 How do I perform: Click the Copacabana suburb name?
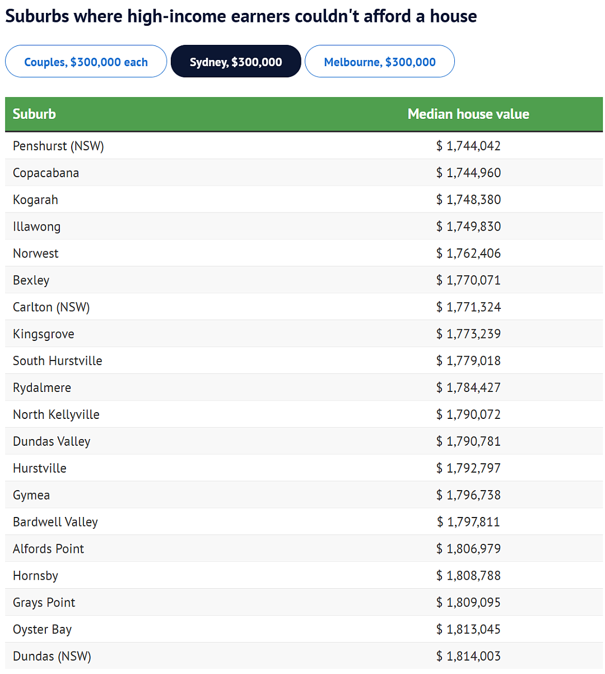[46, 173]
